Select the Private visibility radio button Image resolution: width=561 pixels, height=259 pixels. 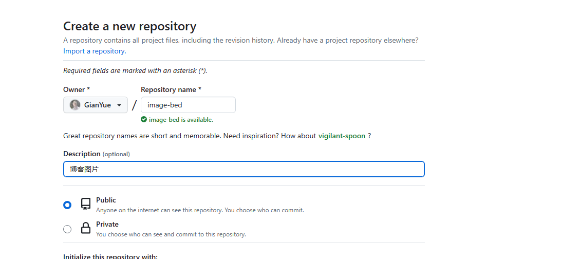click(67, 229)
